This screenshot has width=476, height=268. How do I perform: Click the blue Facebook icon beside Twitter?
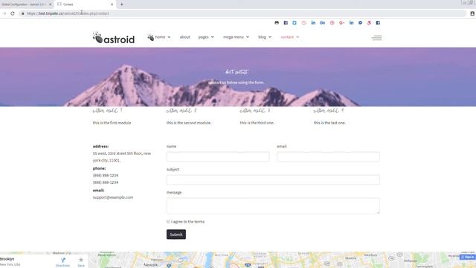286,23
